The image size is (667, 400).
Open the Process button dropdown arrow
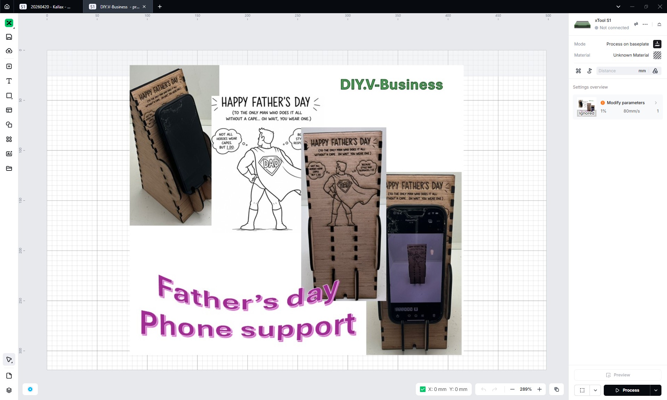[x=656, y=390]
